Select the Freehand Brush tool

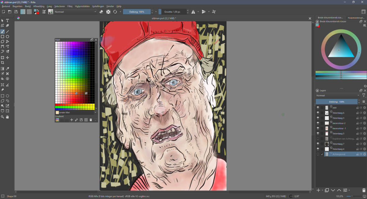[x=2, y=32]
